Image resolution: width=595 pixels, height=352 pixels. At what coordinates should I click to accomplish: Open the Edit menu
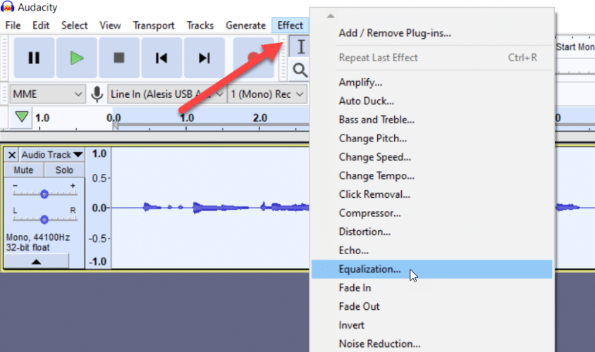(x=41, y=25)
